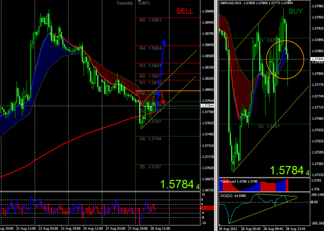The image size is (324, 231).
Task: Click the red oscillator value tag on left indicator
Action: point(207,208)
